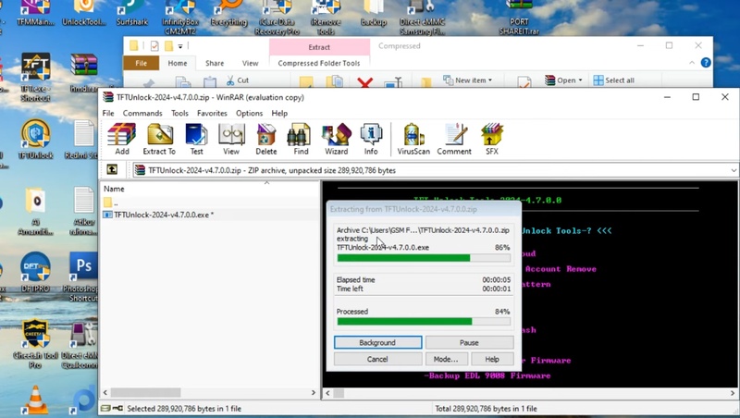Select the InfinityBox CM2MT2 desktop icon

point(180,18)
